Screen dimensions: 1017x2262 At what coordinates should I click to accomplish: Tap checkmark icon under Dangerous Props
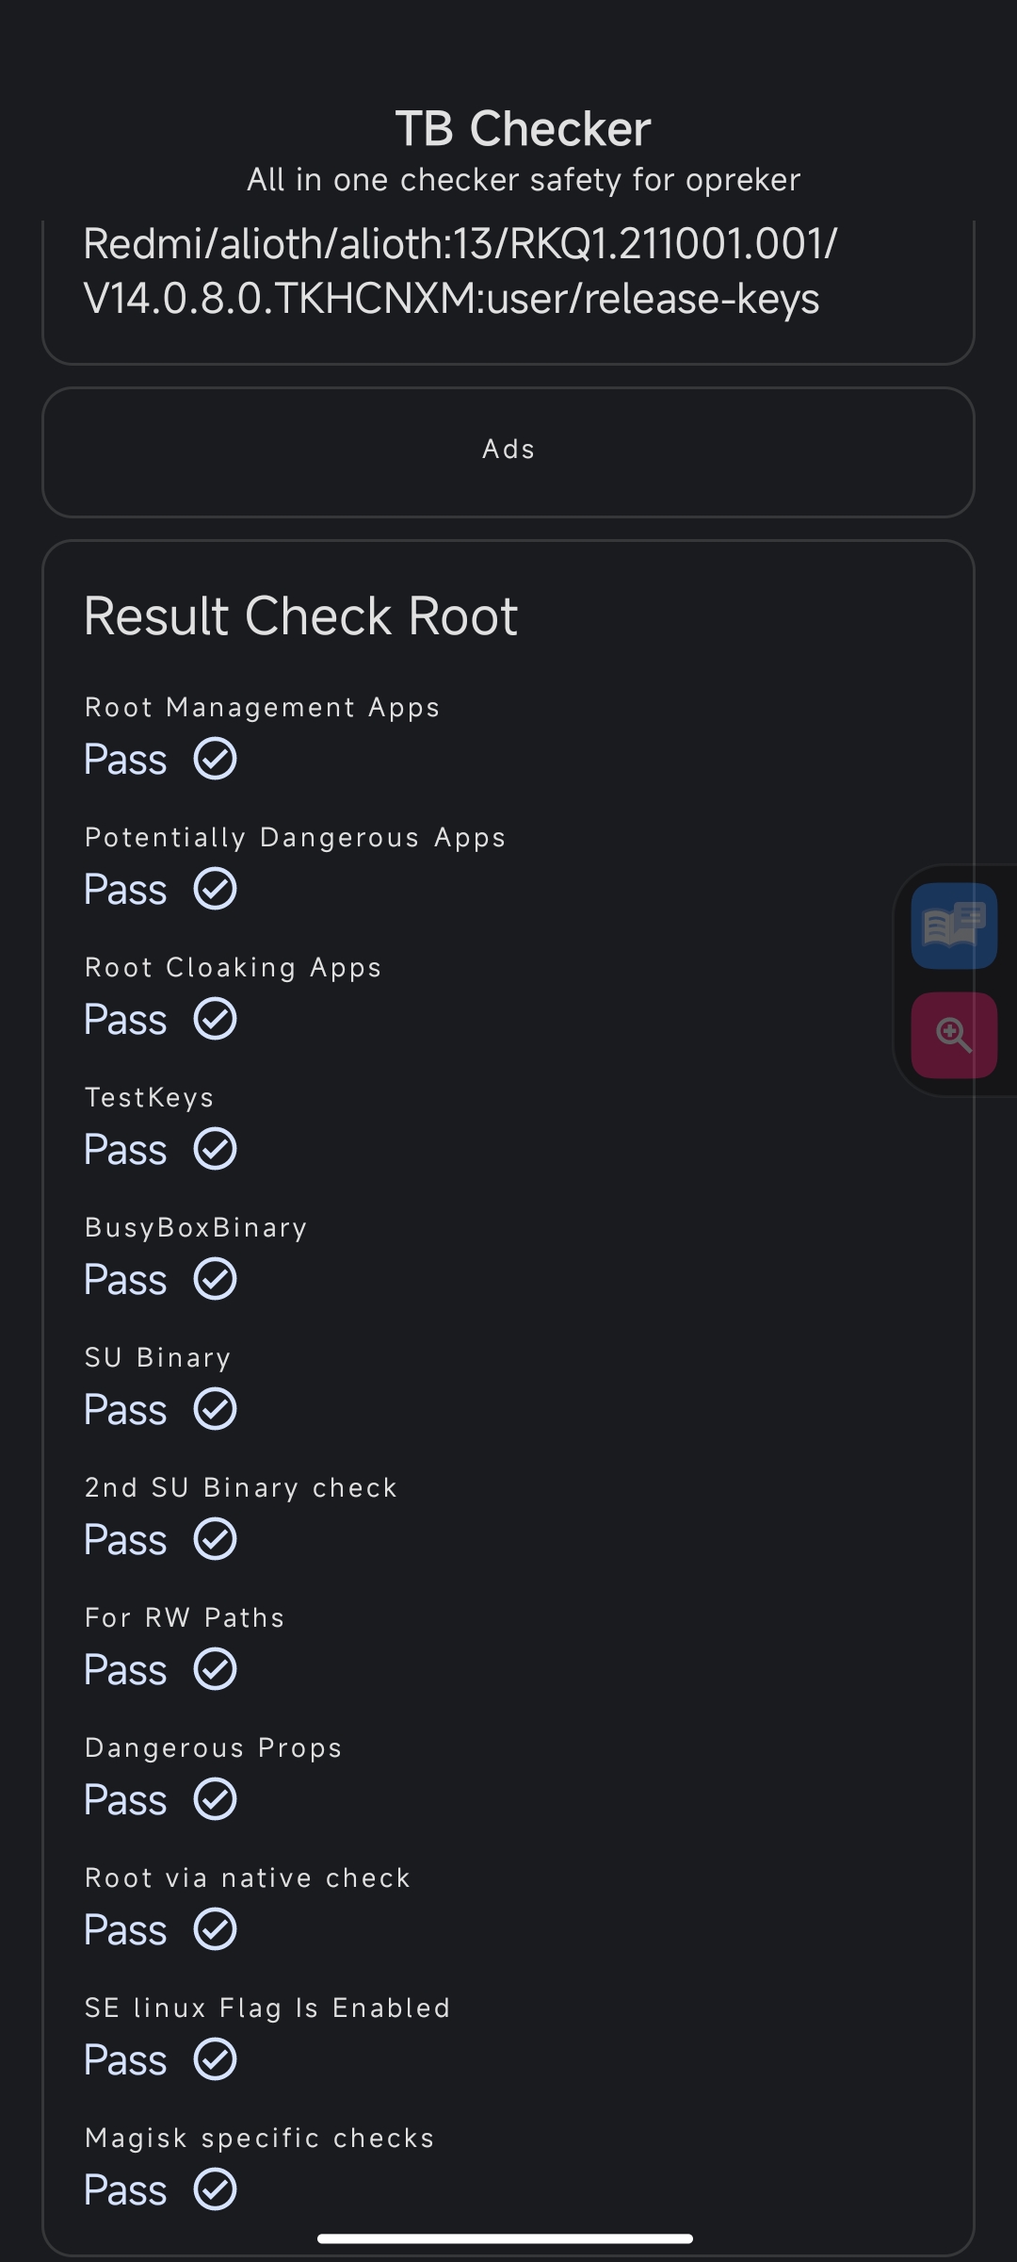pyautogui.click(x=216, y=1799)
